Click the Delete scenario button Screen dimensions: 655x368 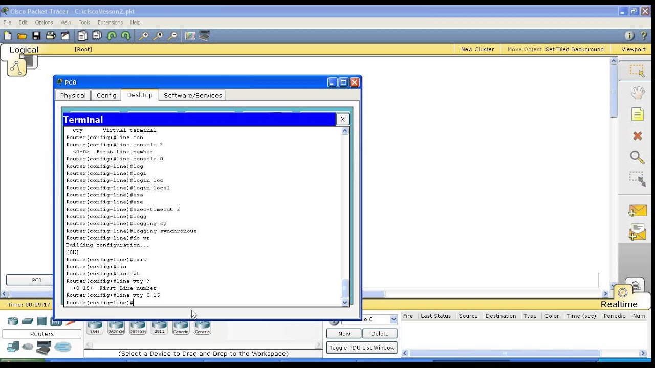[380, 333]
